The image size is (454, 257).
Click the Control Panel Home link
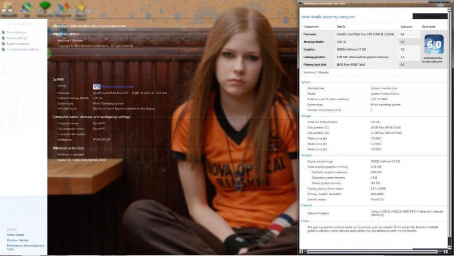20,24
